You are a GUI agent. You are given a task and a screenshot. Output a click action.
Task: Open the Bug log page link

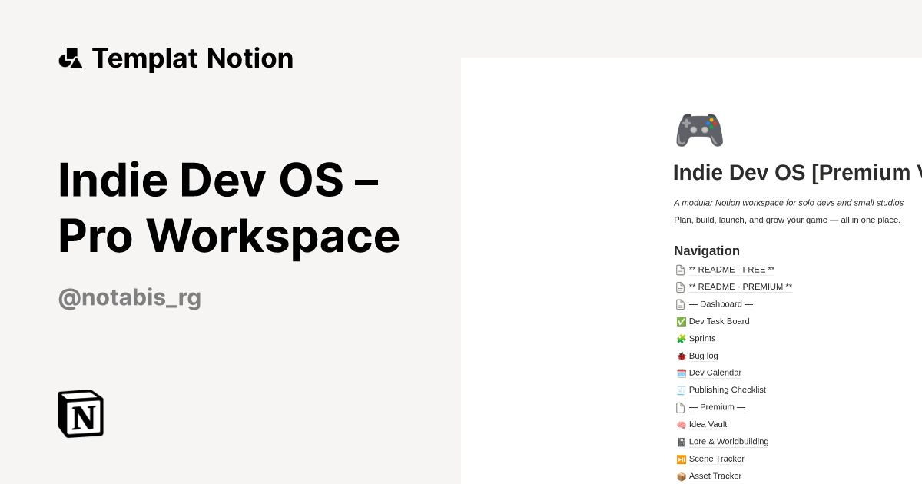tap(703, 356)
